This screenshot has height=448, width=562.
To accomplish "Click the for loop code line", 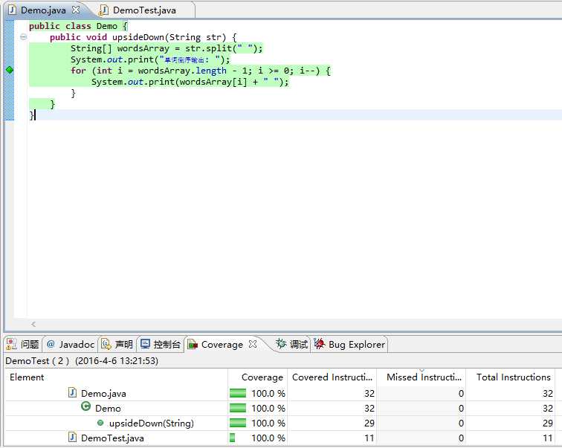I will pos(201,71).
